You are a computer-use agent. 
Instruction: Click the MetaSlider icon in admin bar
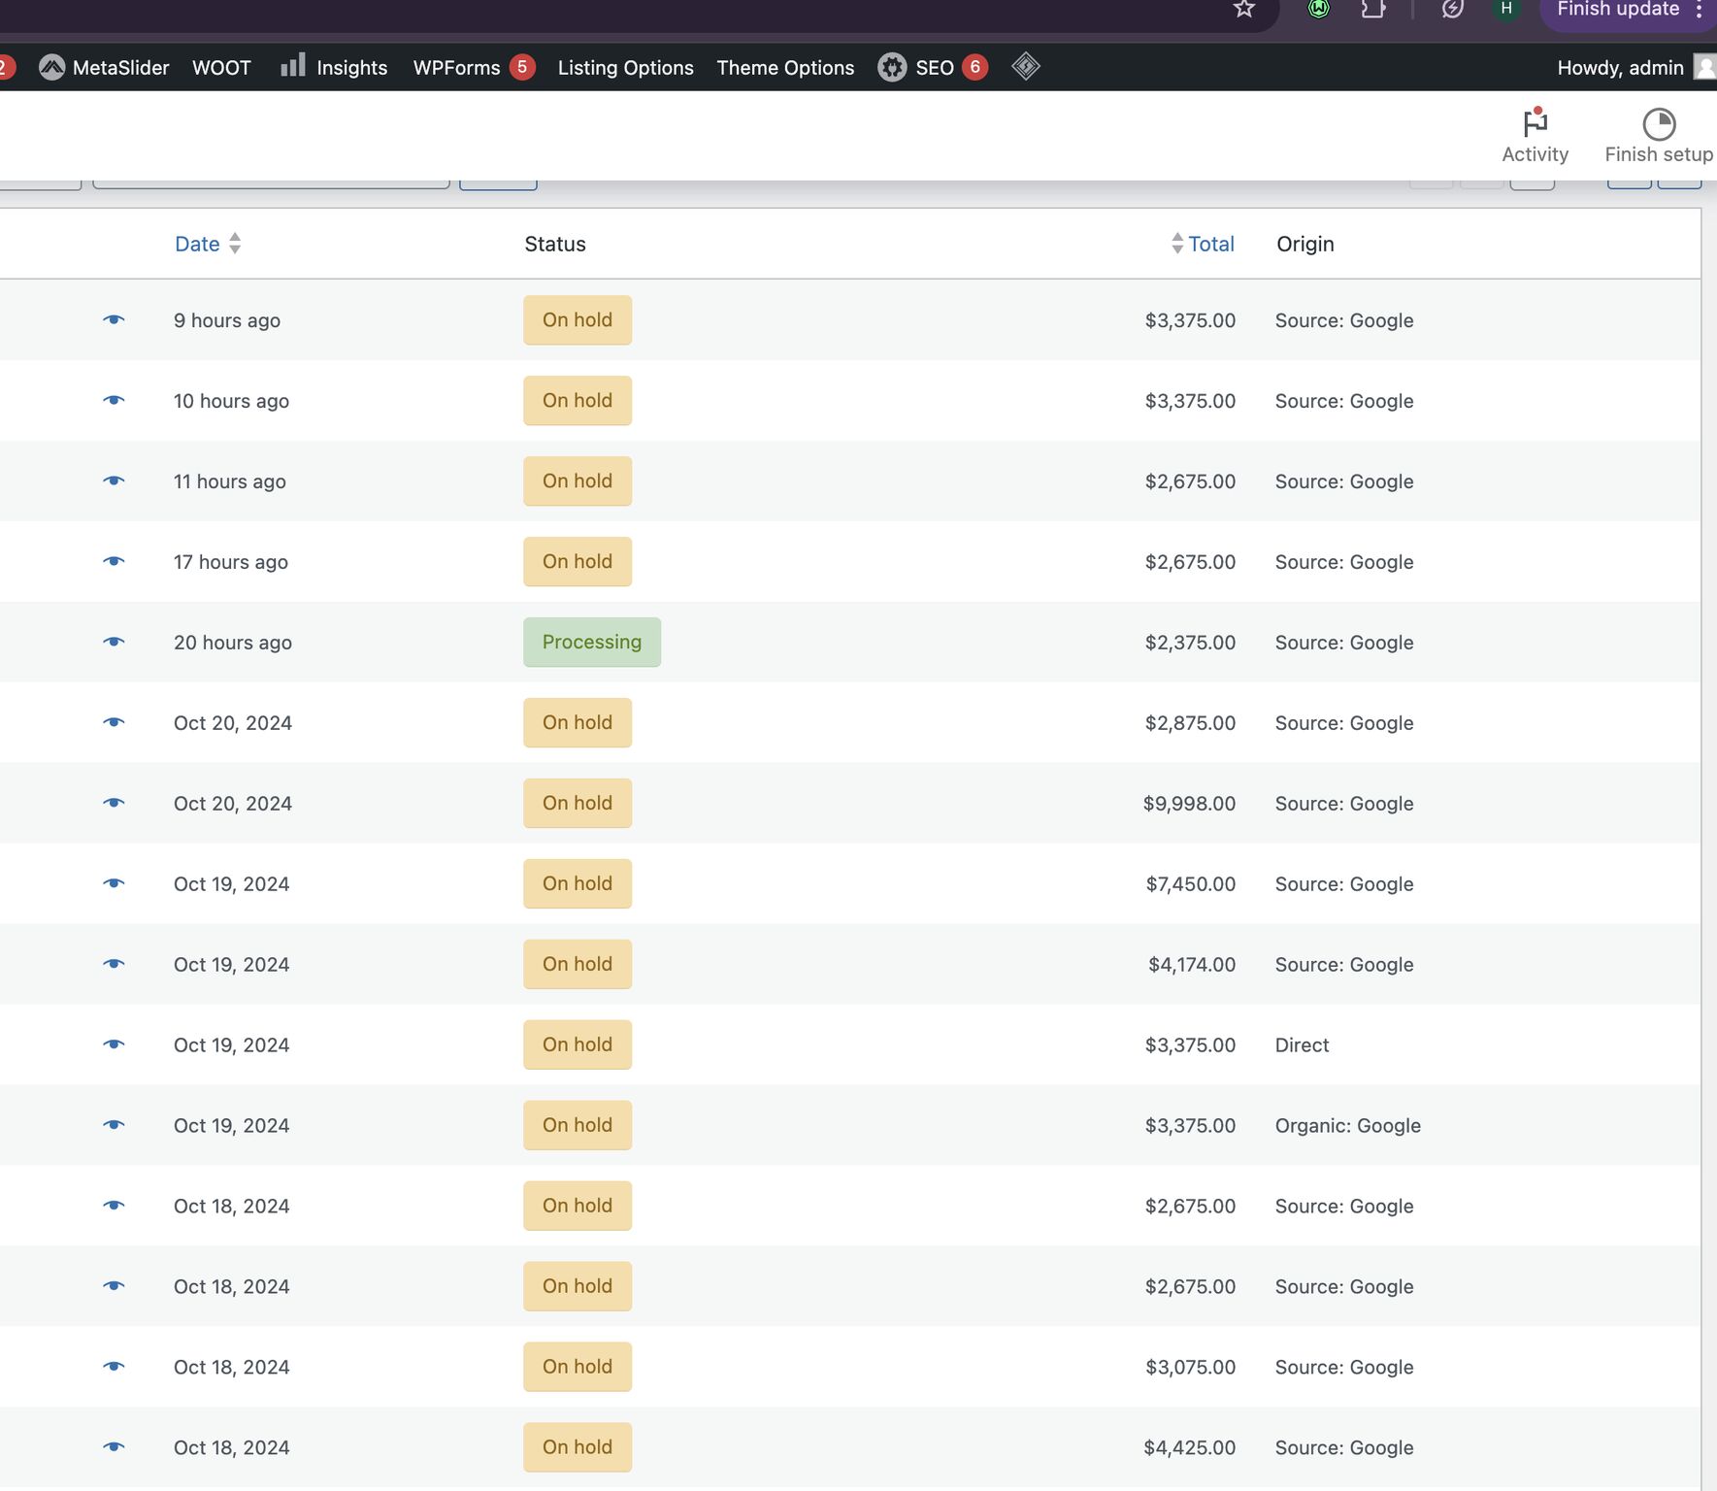pos(52,67)
